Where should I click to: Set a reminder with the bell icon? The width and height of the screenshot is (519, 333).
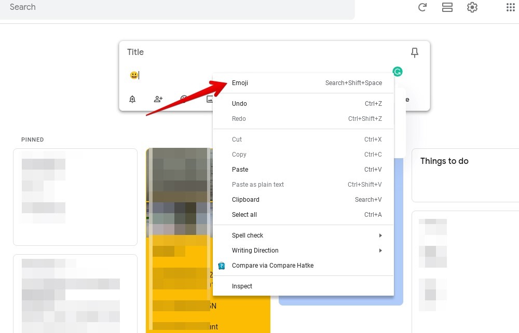point(132,99)
